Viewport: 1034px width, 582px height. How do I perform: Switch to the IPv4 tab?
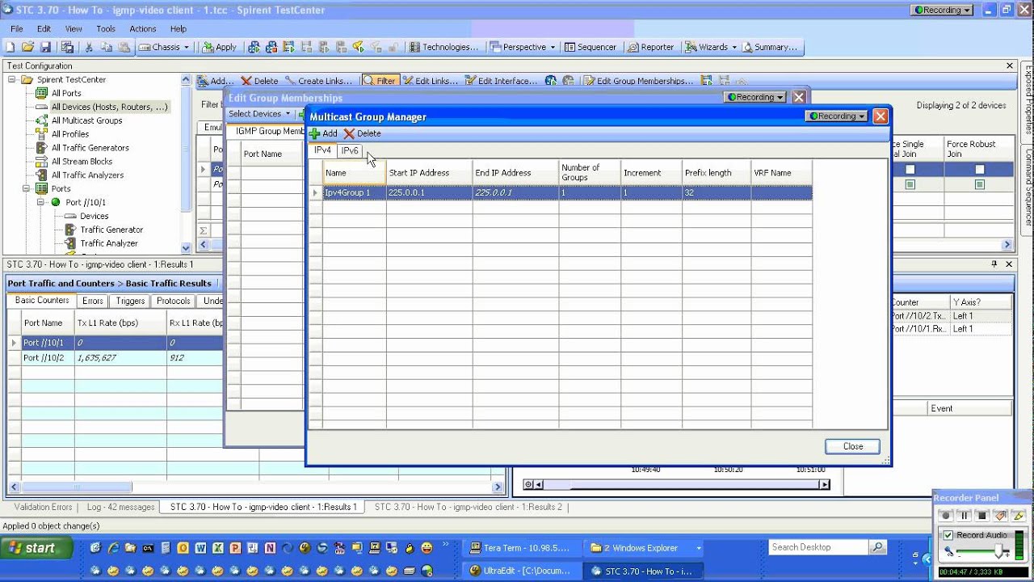[x=322, y=150]
